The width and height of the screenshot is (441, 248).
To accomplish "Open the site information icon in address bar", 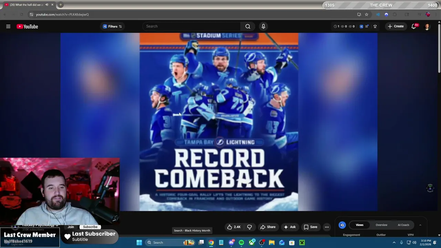I will [31, 14].
